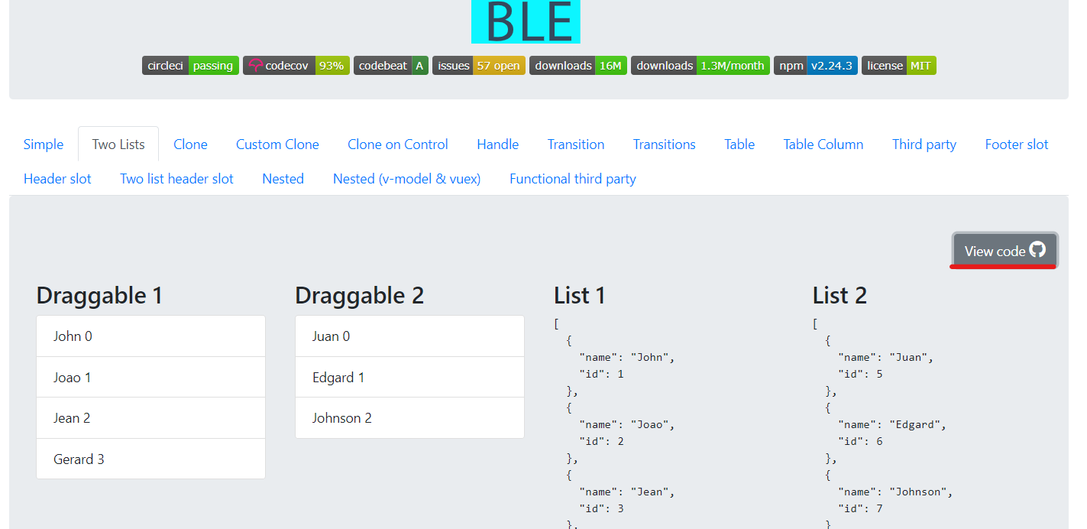The height and width of the screenshot is (529, 1087).
Task: Click the View code button
Action: pos(1005,251)
